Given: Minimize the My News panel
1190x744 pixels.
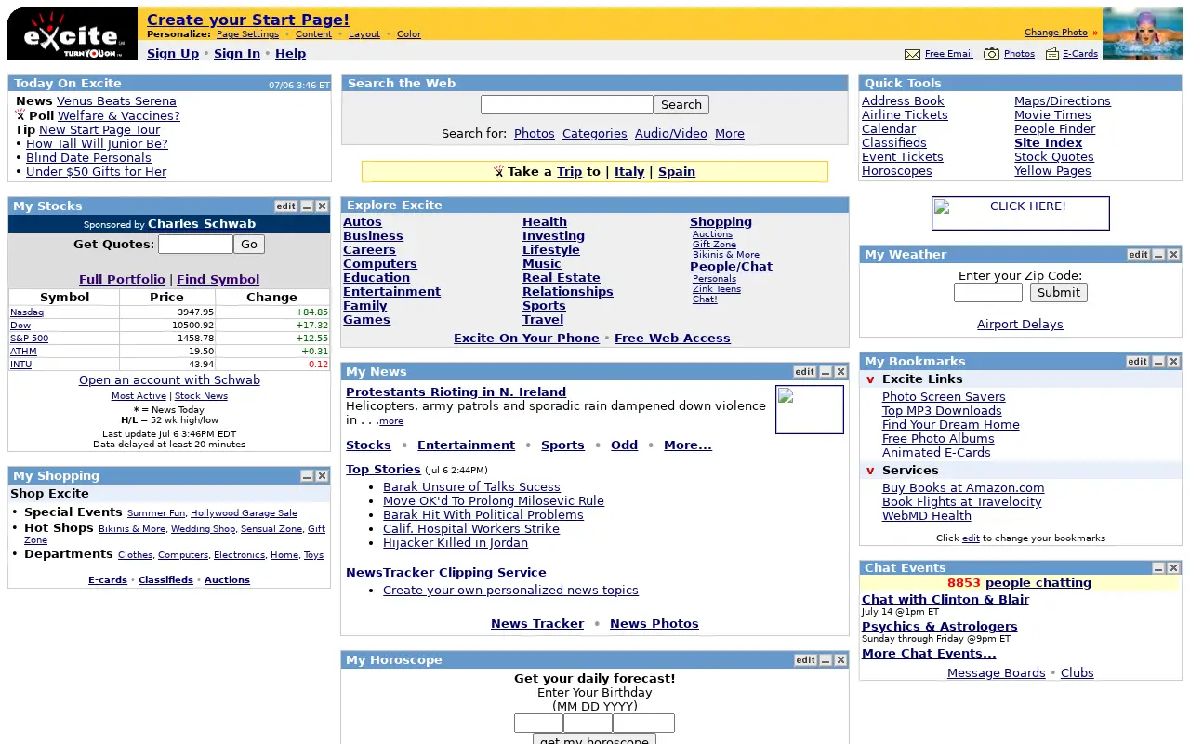Looking at the screenshot, I should coord(826,372).
